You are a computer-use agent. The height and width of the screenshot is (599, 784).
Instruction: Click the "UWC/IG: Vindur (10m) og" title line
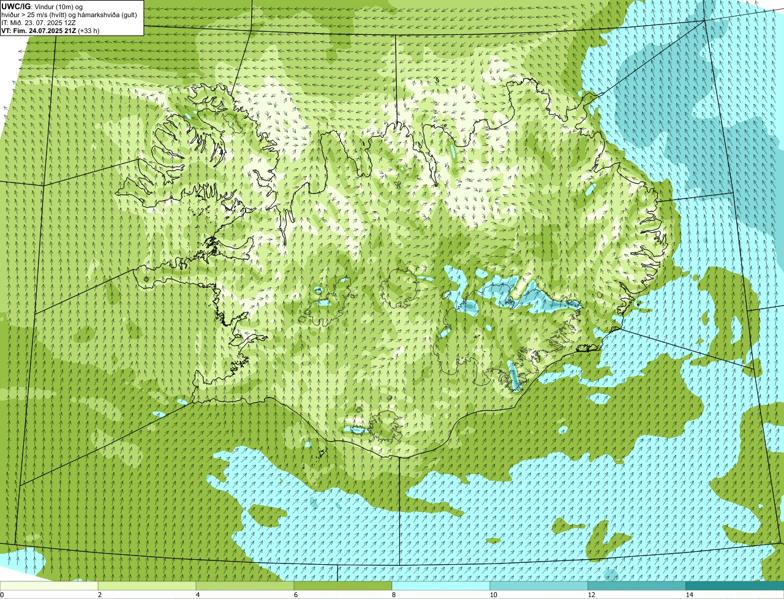coord(42,6)
